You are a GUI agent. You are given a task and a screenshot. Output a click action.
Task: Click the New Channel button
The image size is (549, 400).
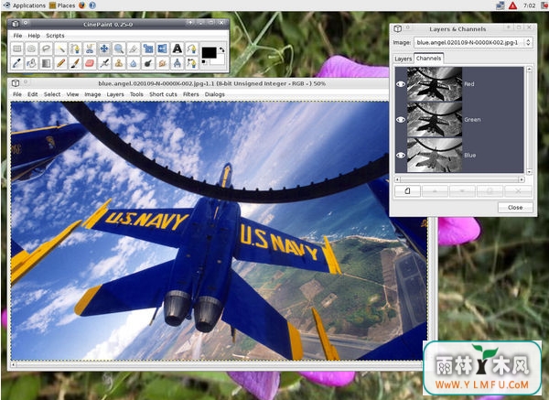(x=407, y=191)
